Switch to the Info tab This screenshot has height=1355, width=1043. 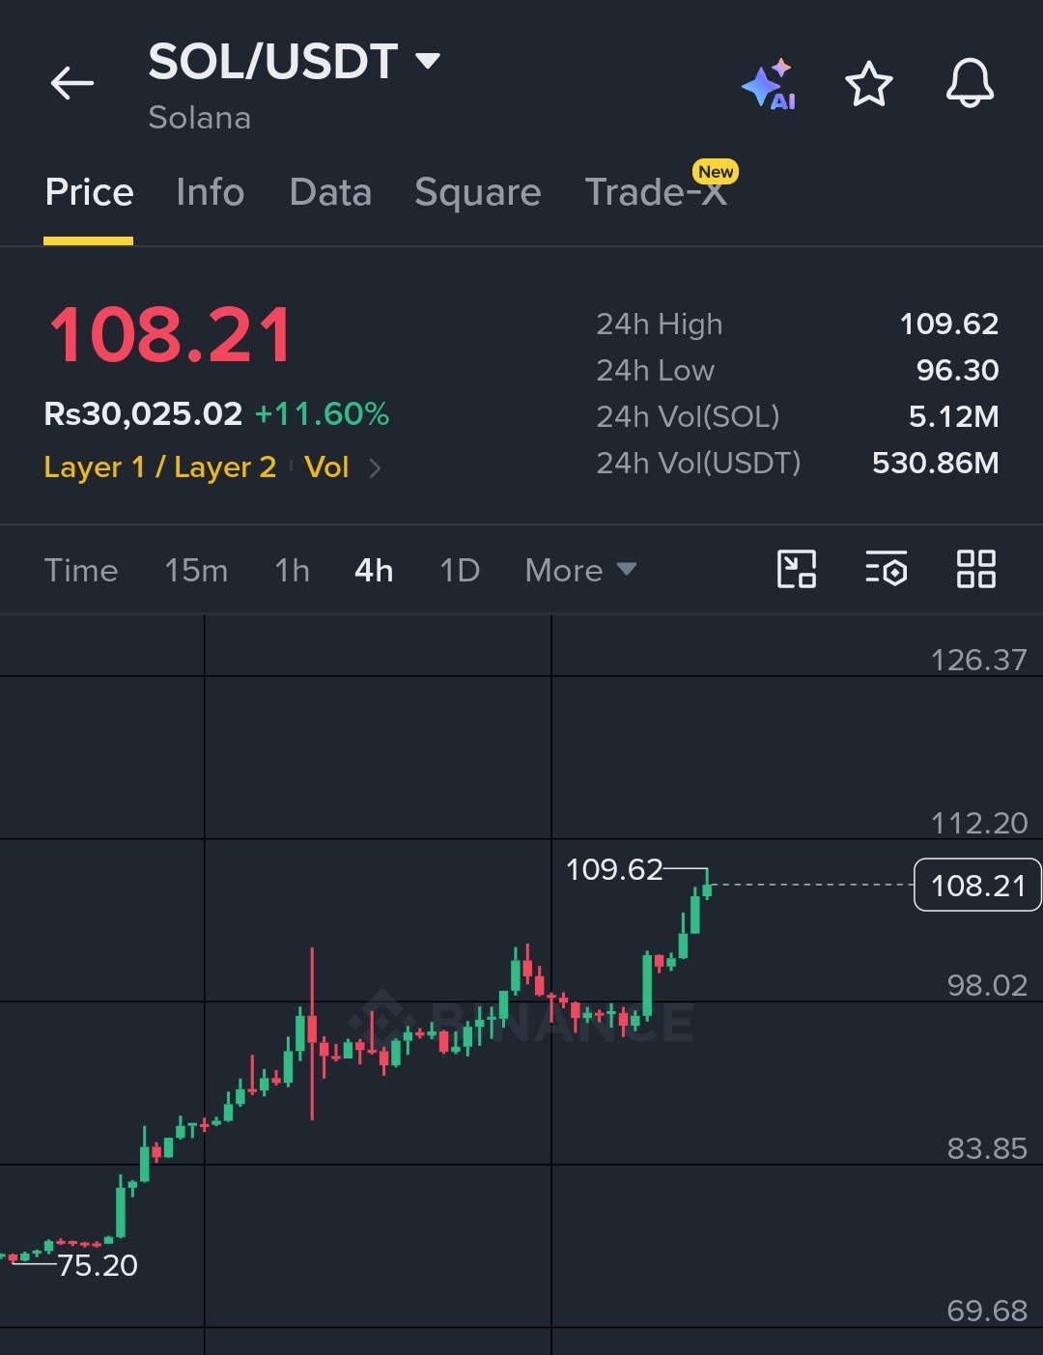pos(211,192)
